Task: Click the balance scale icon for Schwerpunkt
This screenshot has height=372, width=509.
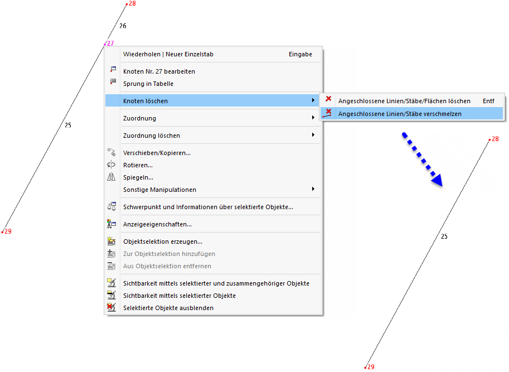Action: (112, 206)
